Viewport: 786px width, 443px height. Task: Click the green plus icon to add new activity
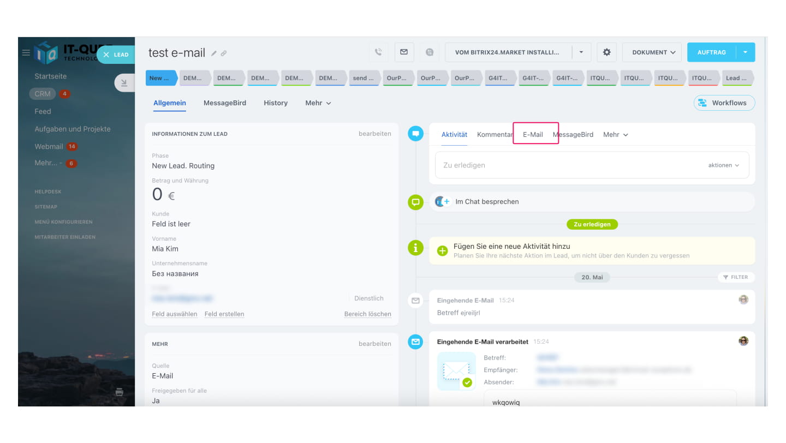[442, 252]
